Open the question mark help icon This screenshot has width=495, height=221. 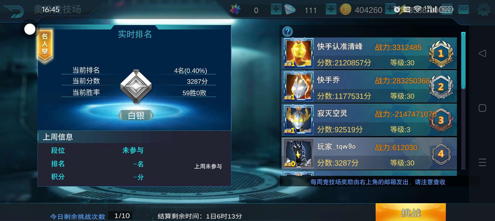click(287, 31)
